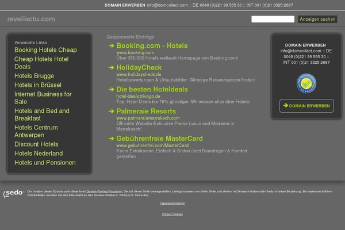
Task: Open the reveilactu.com site title link
Action: point(31,19)
